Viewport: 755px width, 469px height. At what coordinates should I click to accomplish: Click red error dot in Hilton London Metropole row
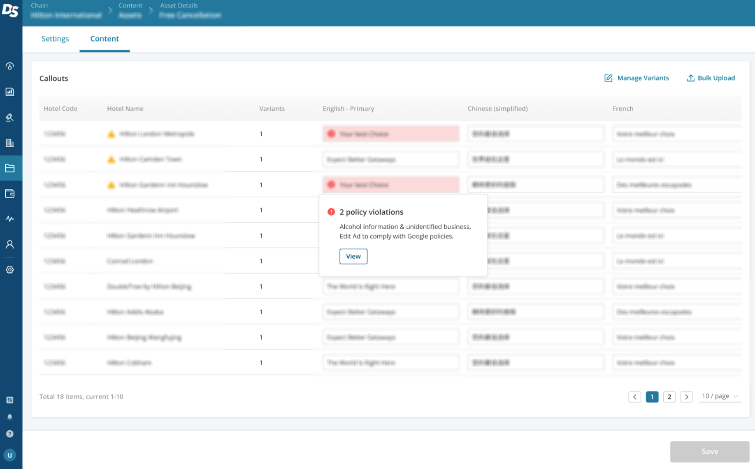(331, 134)
